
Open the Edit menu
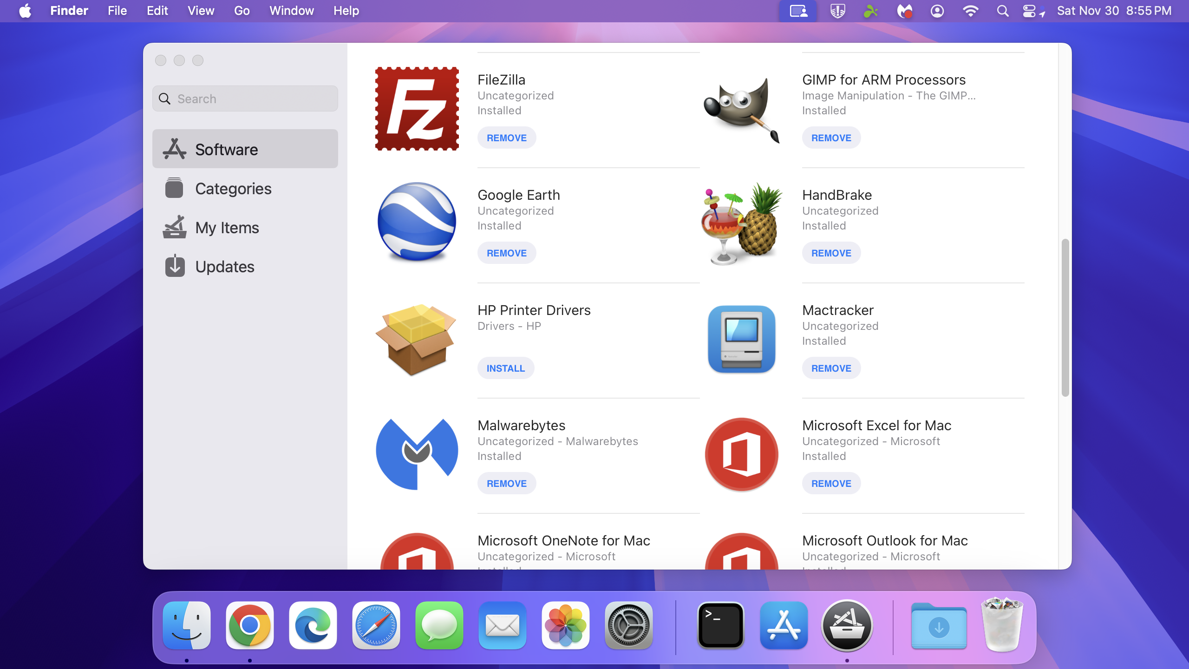pos(157,11)
